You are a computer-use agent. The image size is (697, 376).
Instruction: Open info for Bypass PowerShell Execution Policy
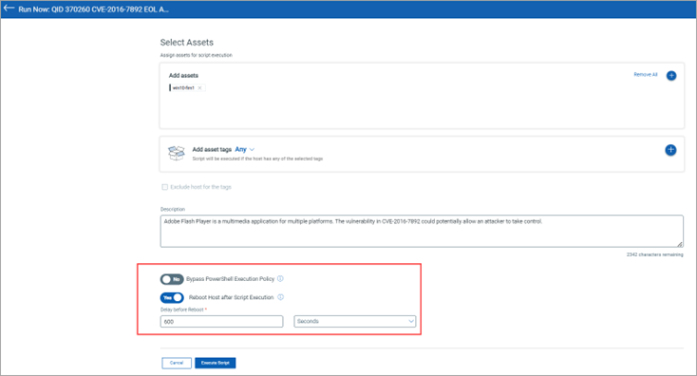click(280, 278)
